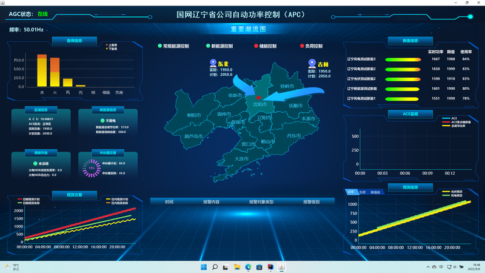Click the 区域信息 panel header button
Viewport: 485px width, 273px height.
pyautogui.click(x=41, y=110)
